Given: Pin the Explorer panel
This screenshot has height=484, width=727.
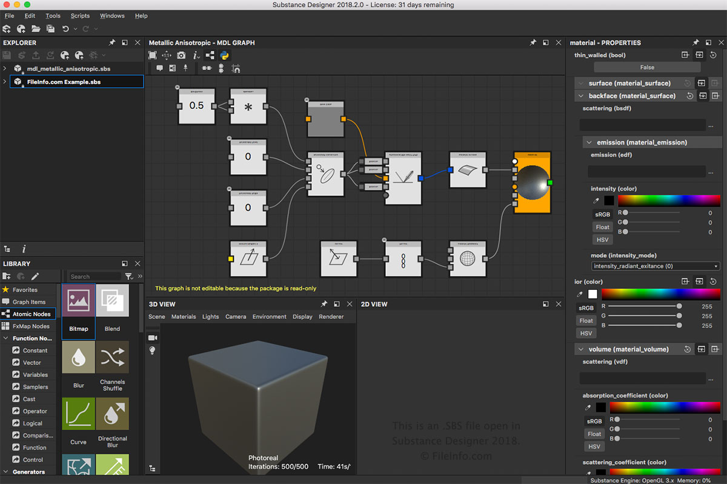Looking at the screenshot, I should [x=111, y=43].
